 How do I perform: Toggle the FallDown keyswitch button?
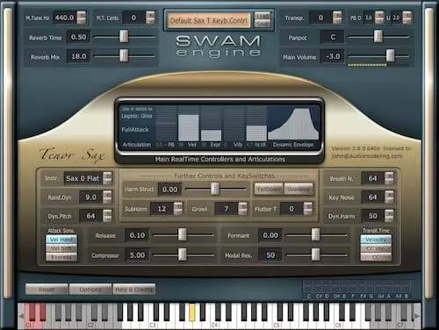pyautogui.click(x=269, y=190)
